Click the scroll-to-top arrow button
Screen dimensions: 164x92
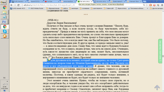157,87
